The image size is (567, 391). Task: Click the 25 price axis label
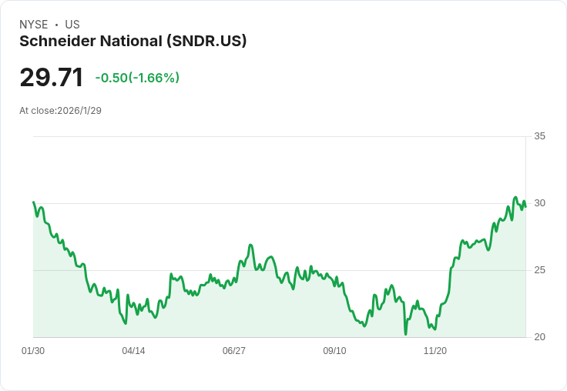pyautogui.click(x=539, y=270)
